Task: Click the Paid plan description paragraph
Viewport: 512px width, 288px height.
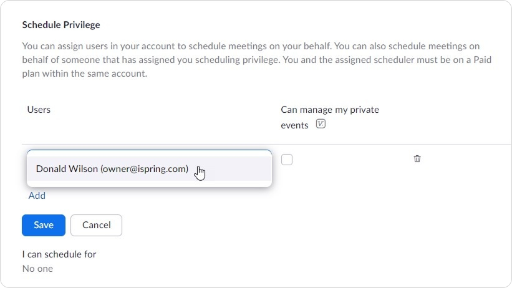Action: click(x=257, y=60)
